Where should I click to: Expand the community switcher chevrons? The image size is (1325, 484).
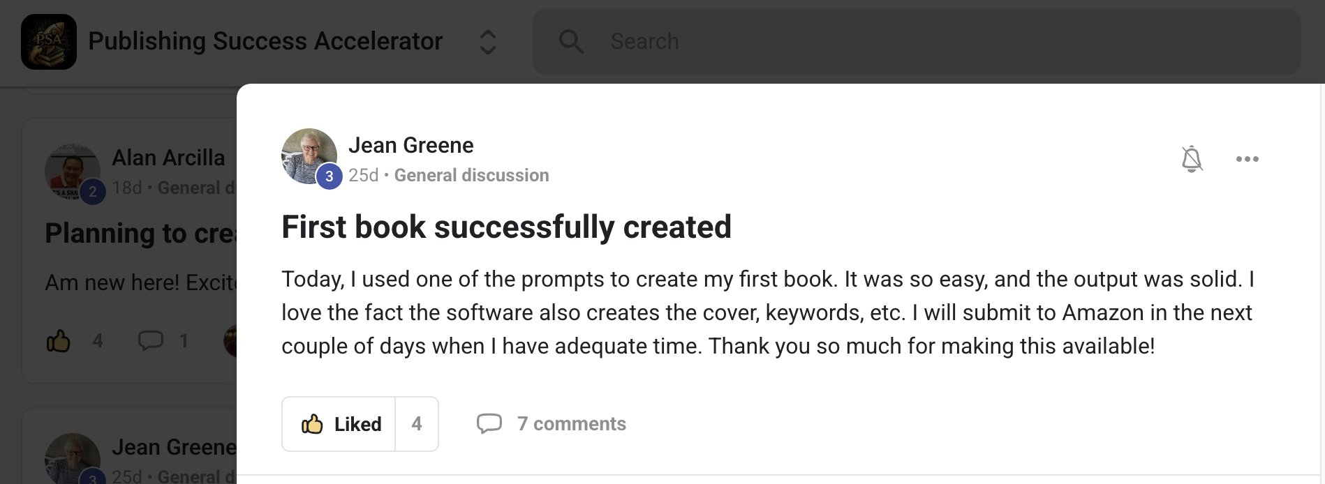tap(488, 42)
